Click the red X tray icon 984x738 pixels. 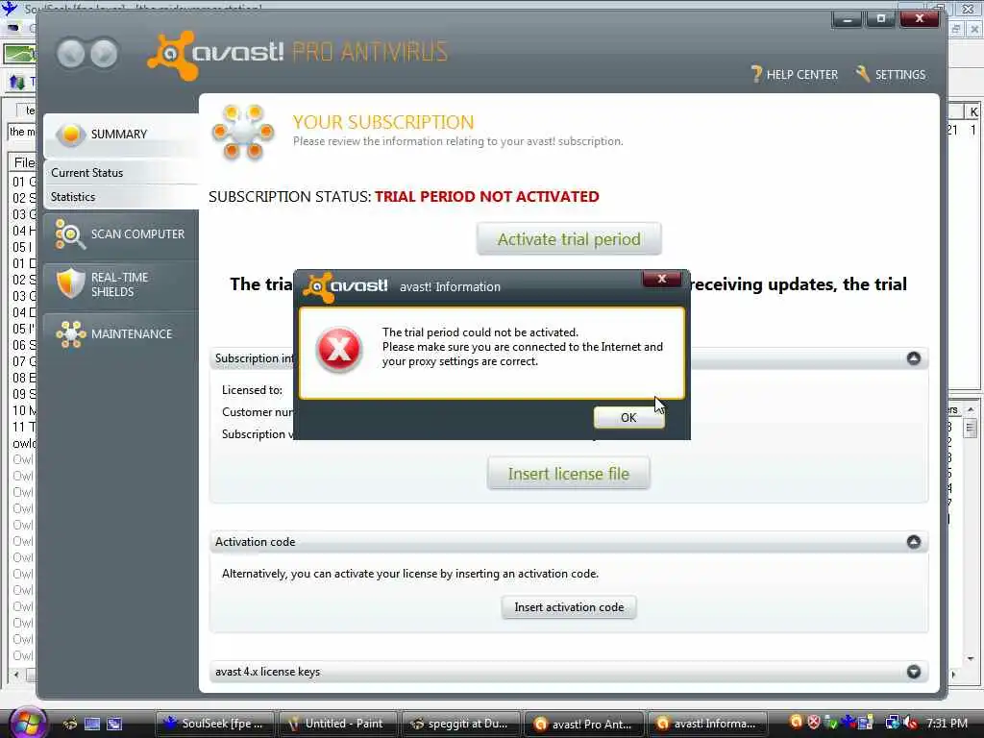tap(813, 722)
